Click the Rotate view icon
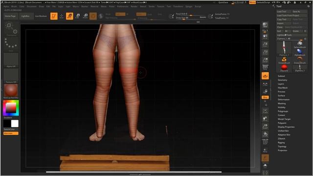The width and height of the screenshot is (313, 176). [x=265, y=134]
